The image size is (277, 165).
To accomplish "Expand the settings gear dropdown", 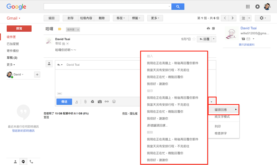I will pyautogui.click(x=261, y=18).
